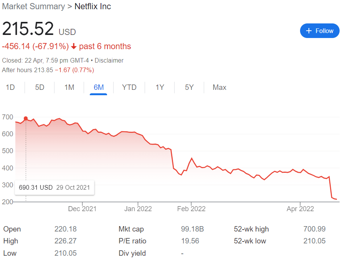Select the 6M time range tab
This screenshot has height=258, width=363.
click(99, 88)
